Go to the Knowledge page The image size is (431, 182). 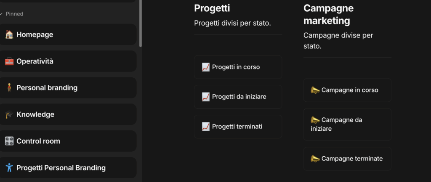[35, 114]
